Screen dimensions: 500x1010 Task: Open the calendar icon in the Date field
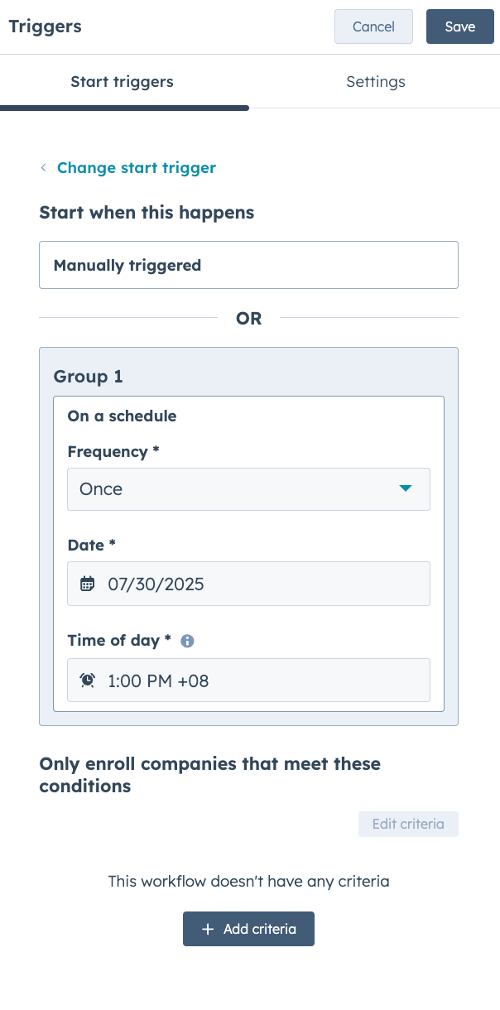point(87,584)
